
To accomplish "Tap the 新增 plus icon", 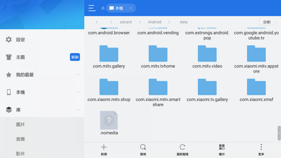I will 104,147.
